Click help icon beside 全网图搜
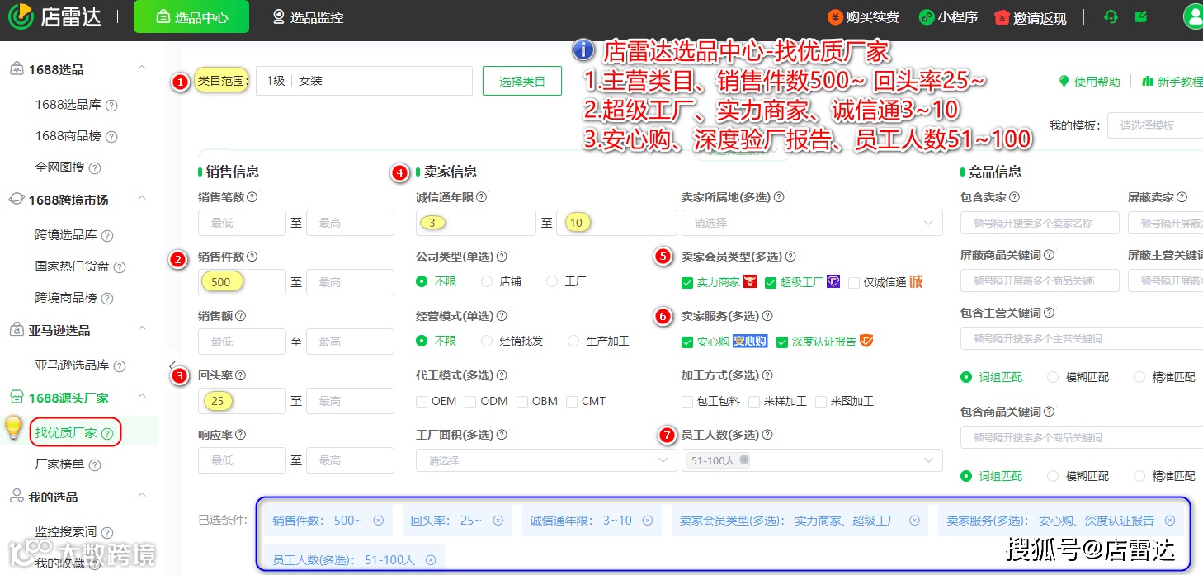 pyautogui.click(x=95, y=167)
